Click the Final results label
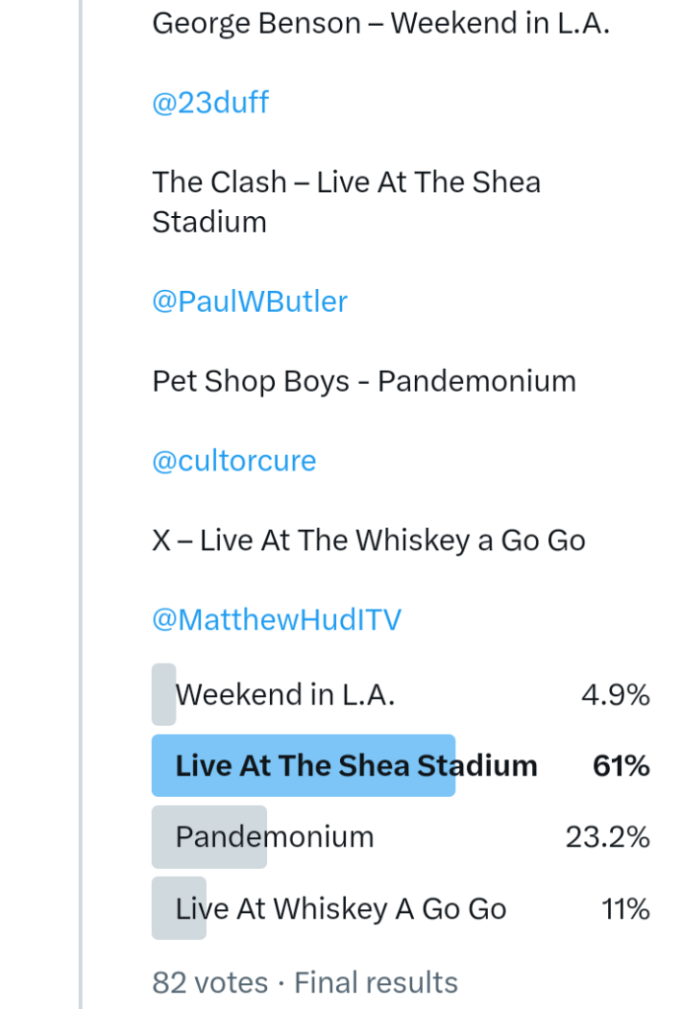Viewport: 682px width, 1009px height. point(375,982)
